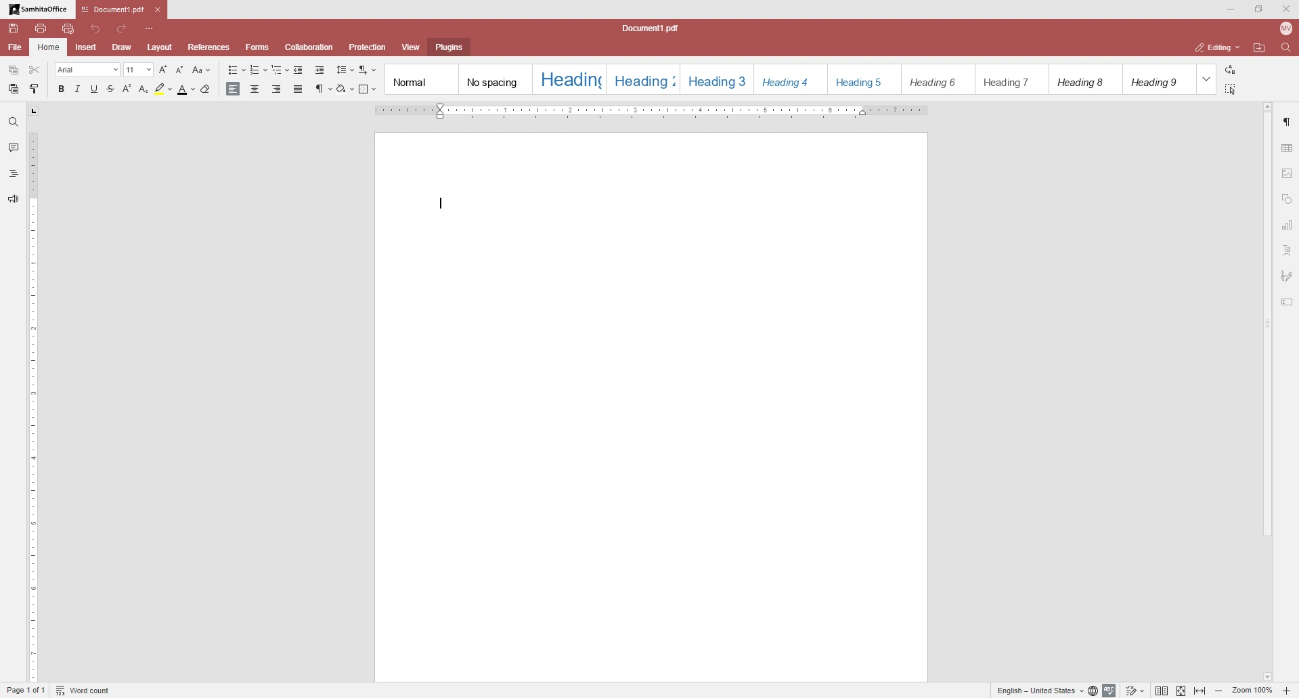Apply the No spacing style
The width and height of the screenshot is (1299, 698).
click(x=495, y=80)
